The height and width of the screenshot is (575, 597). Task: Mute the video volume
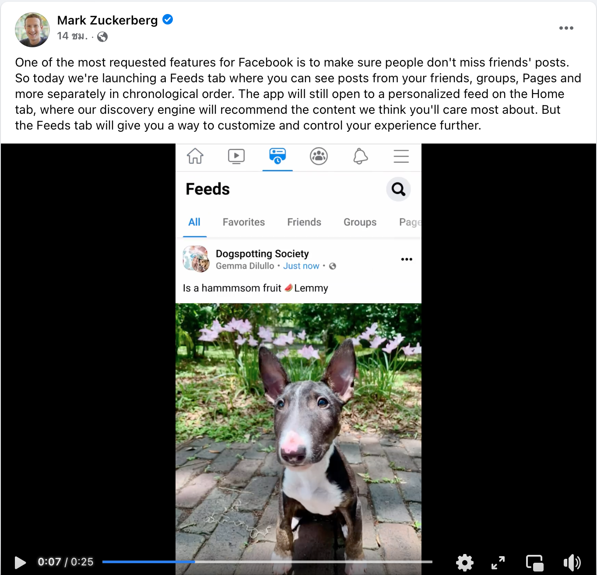click(x=572, y=562)
